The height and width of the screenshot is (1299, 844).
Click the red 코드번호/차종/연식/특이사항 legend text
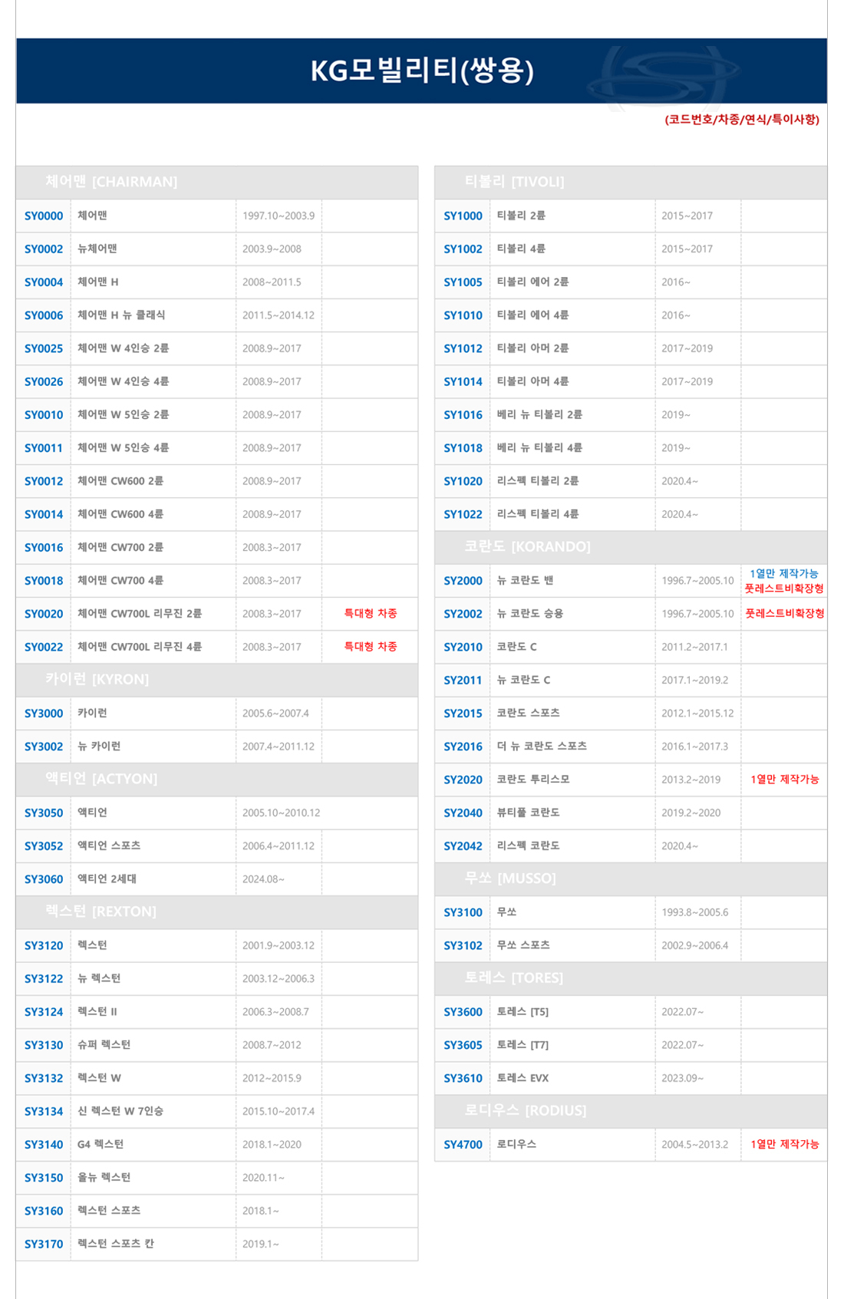(741, 120)
